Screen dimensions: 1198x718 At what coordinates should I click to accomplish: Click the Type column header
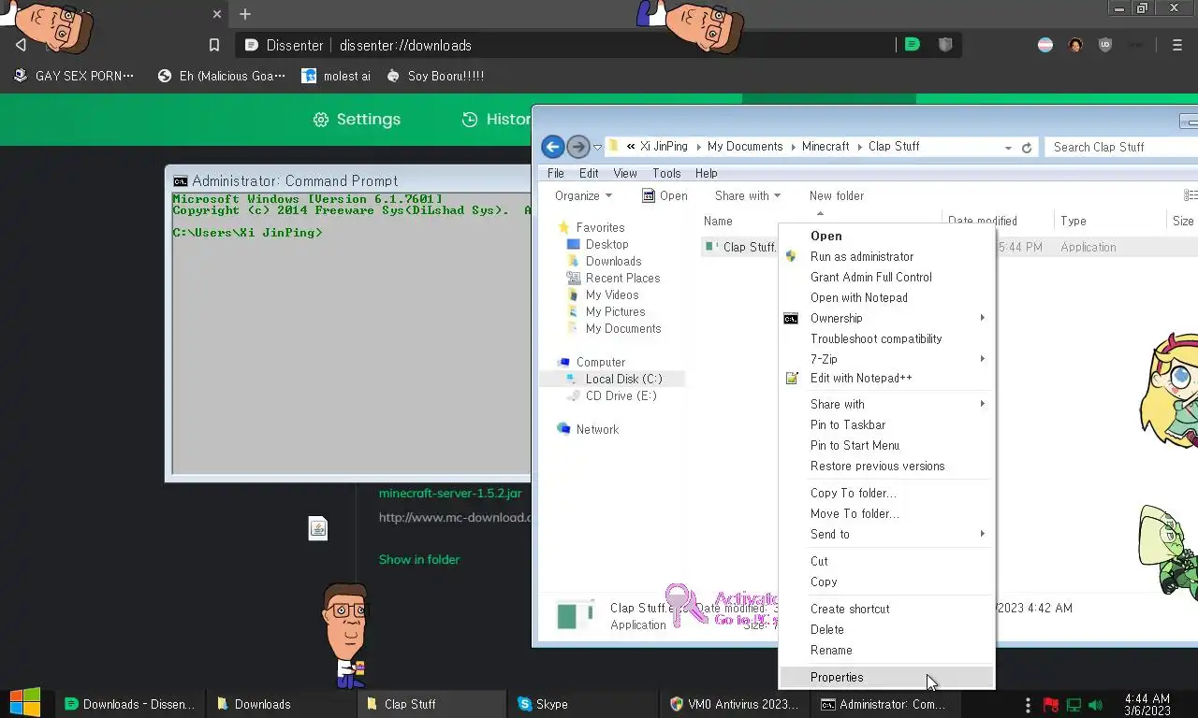pyautogui.click(x=1073, y=221)
